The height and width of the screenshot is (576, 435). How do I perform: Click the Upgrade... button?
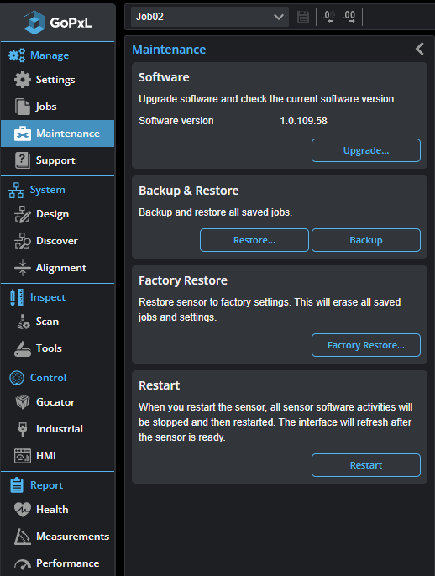[x=366, y=150]
